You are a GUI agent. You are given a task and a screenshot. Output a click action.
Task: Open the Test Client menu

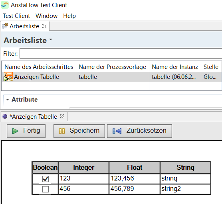[16, 16]
